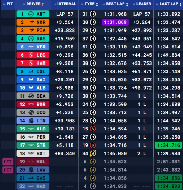The image size is (183, 190).
Task: Click the Williams logo on SAI row
Action: point(31,79)
